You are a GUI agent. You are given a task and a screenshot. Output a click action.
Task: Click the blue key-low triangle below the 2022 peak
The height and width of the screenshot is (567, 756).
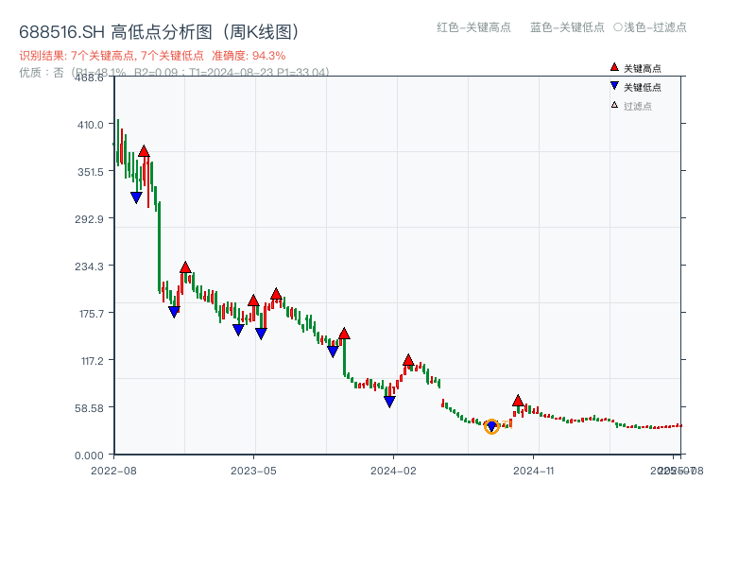136,196
